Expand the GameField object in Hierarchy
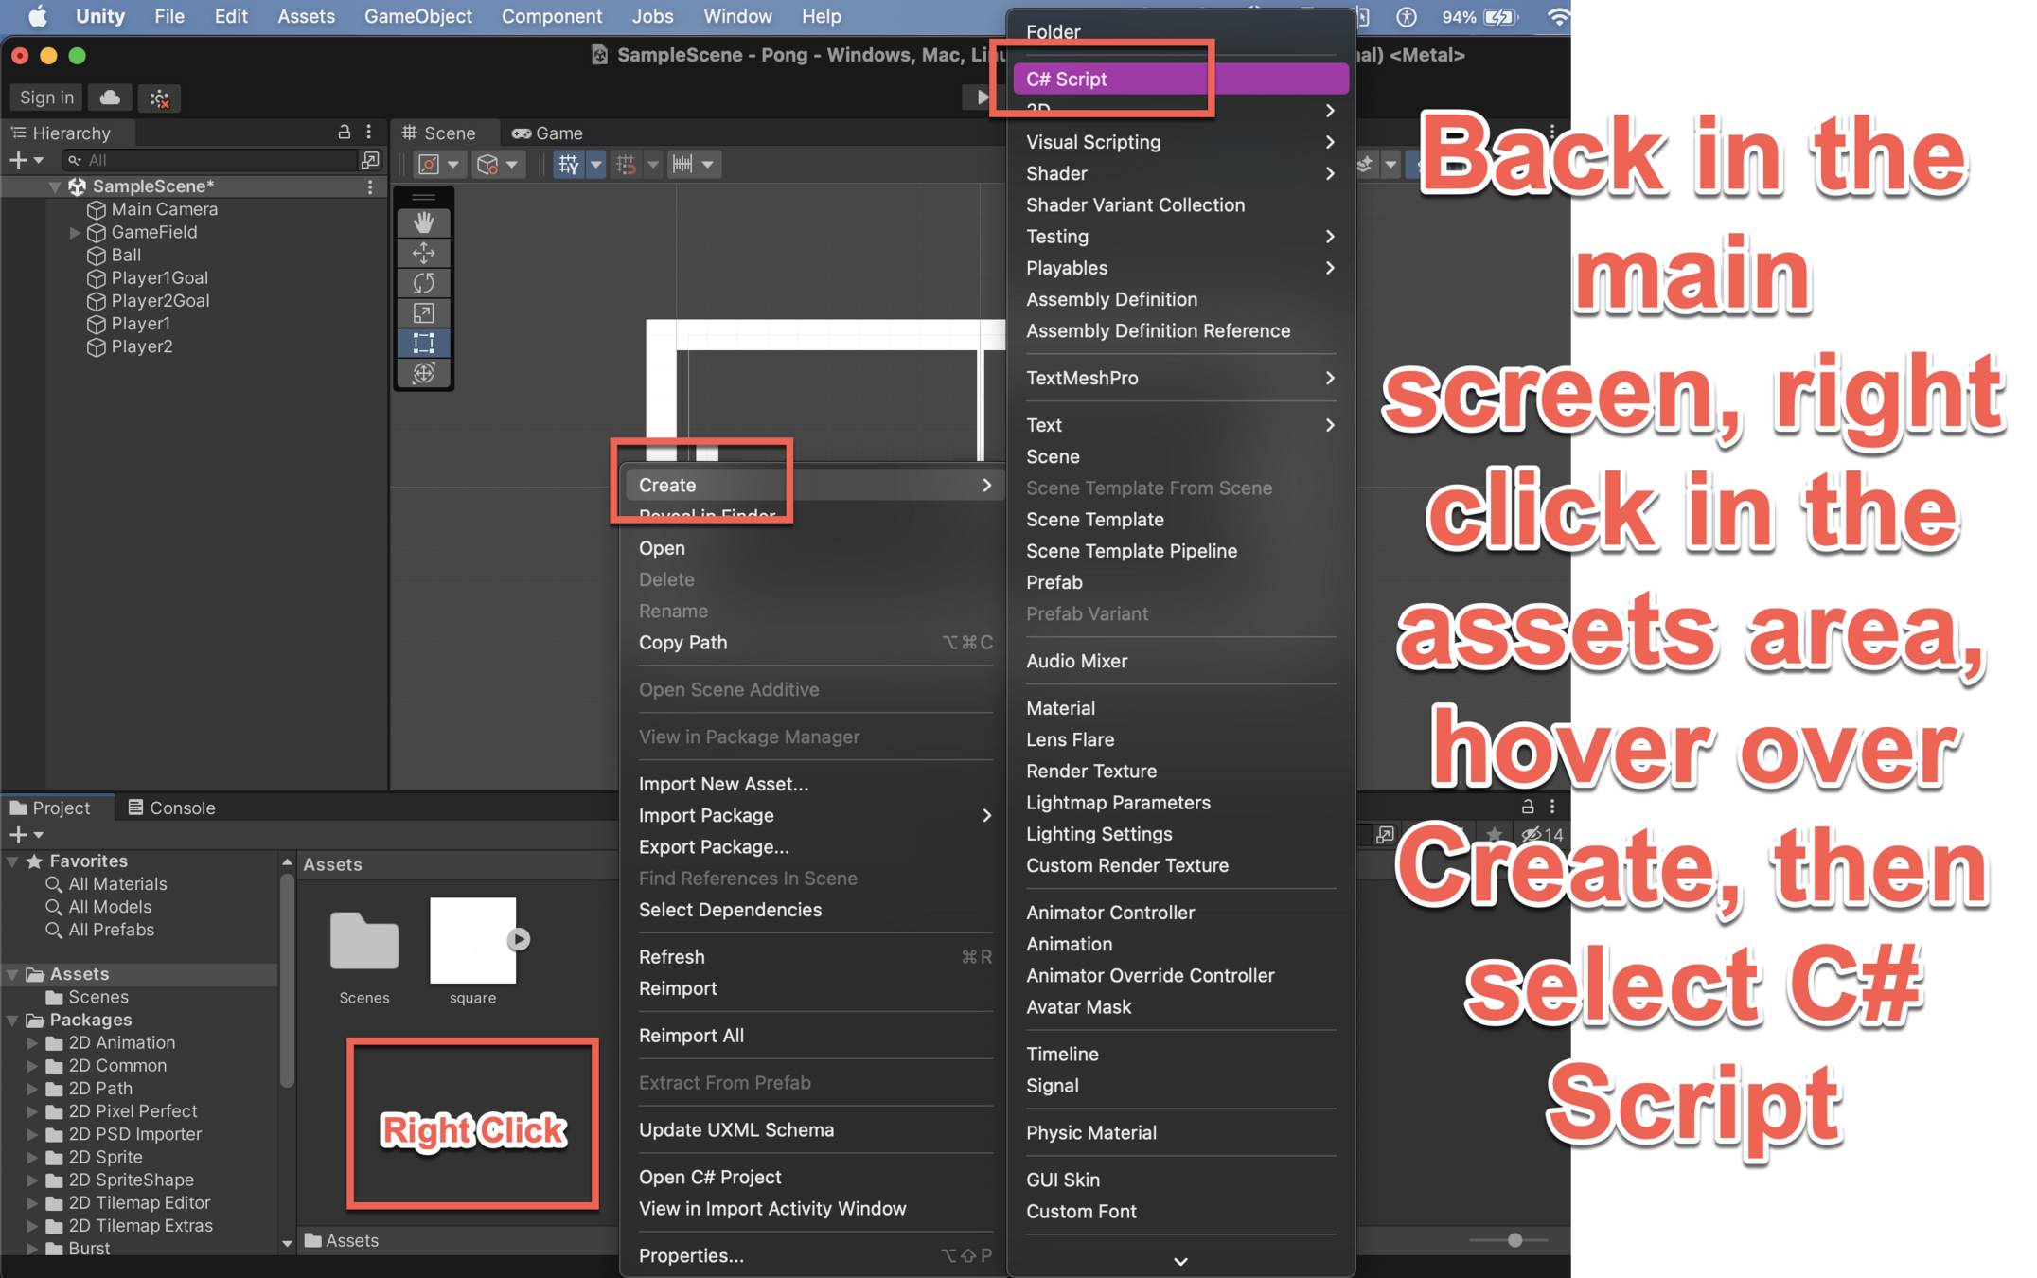 (x=75, y=232)
